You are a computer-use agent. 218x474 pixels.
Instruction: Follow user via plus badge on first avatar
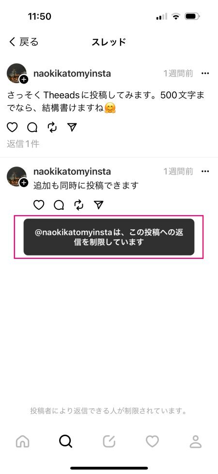24,80
